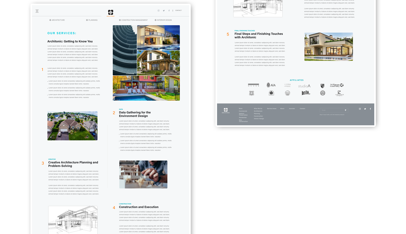Viewport: 406px width, 234px height.
Task: Click the pool house gallery image
Action: (146, 88)
